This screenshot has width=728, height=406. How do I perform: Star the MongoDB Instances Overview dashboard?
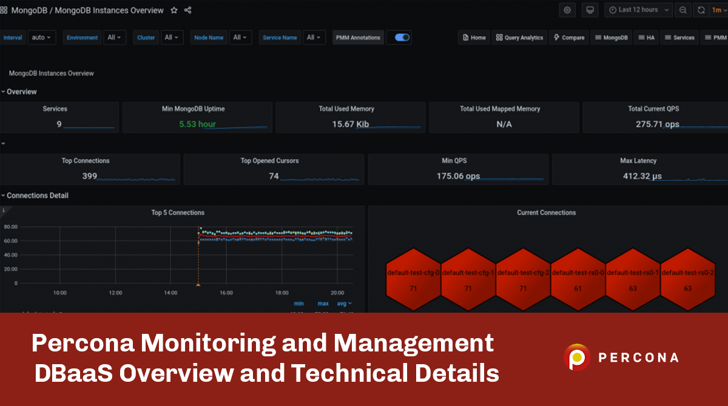(174, 10)
